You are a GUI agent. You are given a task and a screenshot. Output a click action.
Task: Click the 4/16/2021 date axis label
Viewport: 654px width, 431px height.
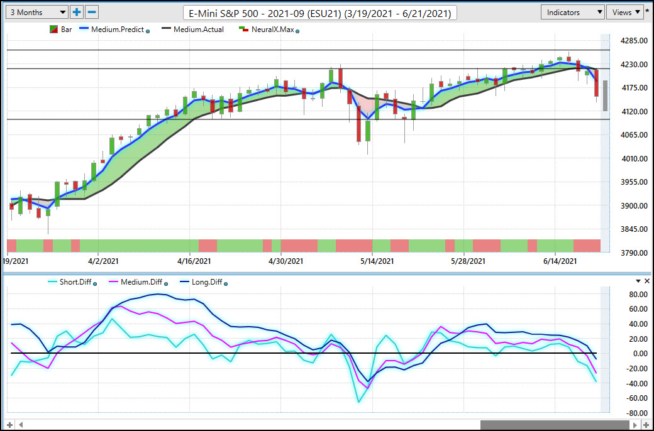[194, 261]
